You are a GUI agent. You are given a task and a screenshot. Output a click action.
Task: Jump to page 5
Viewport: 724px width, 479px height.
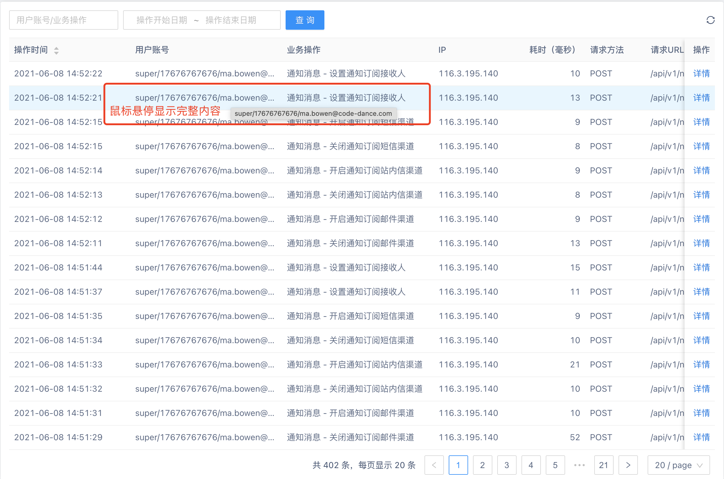(555, 465)
